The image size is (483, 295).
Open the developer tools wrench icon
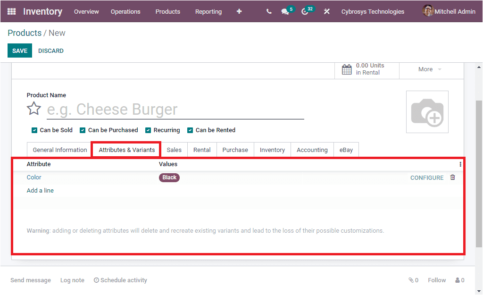click(x=326, y=11)
